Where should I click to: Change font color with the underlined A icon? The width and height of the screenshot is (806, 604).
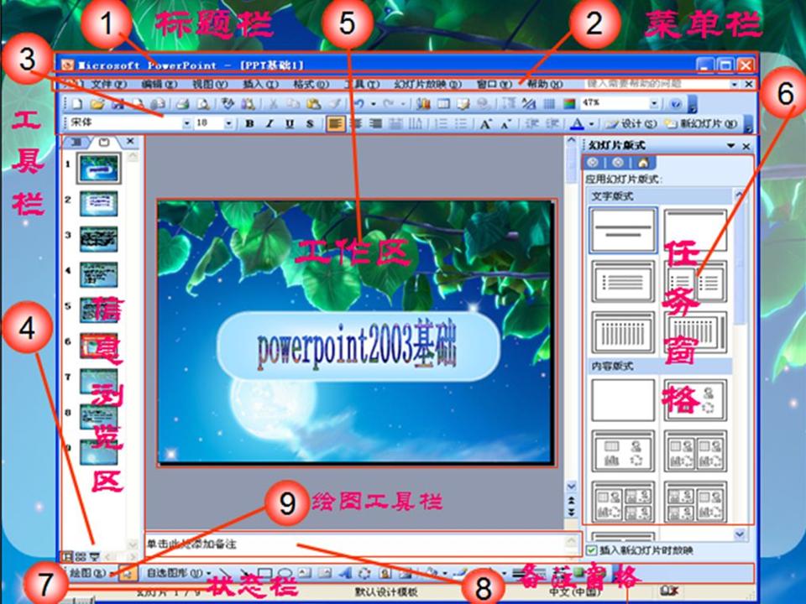pos(578,124)
